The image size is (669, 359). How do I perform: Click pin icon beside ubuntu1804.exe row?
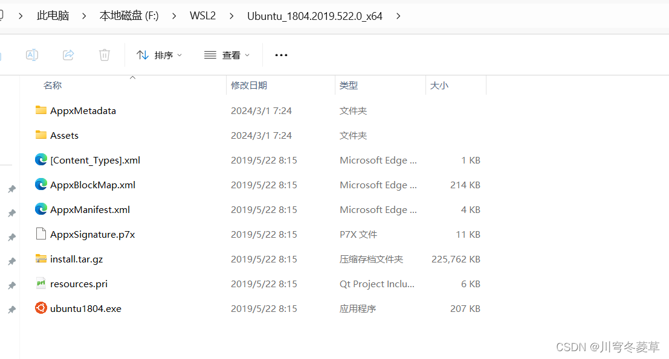(12, 310)
